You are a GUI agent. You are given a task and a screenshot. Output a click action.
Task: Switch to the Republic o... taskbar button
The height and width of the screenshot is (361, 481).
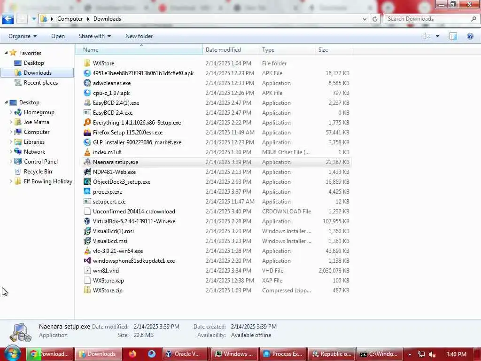(x=332, y=354)
